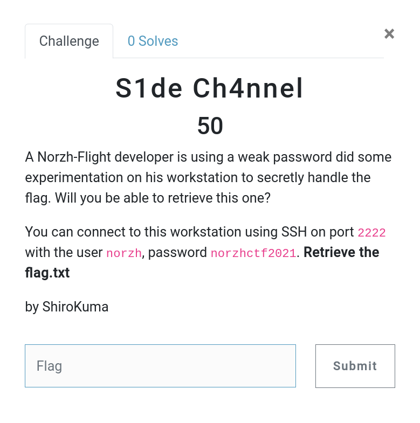Click the word experimentation
This screenshot has width=420, height=423.
tap(67, 177)
